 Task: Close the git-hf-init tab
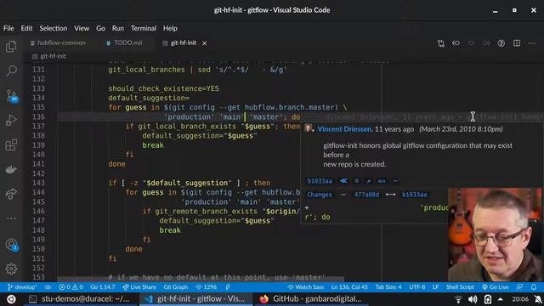(x=204, y=43)
